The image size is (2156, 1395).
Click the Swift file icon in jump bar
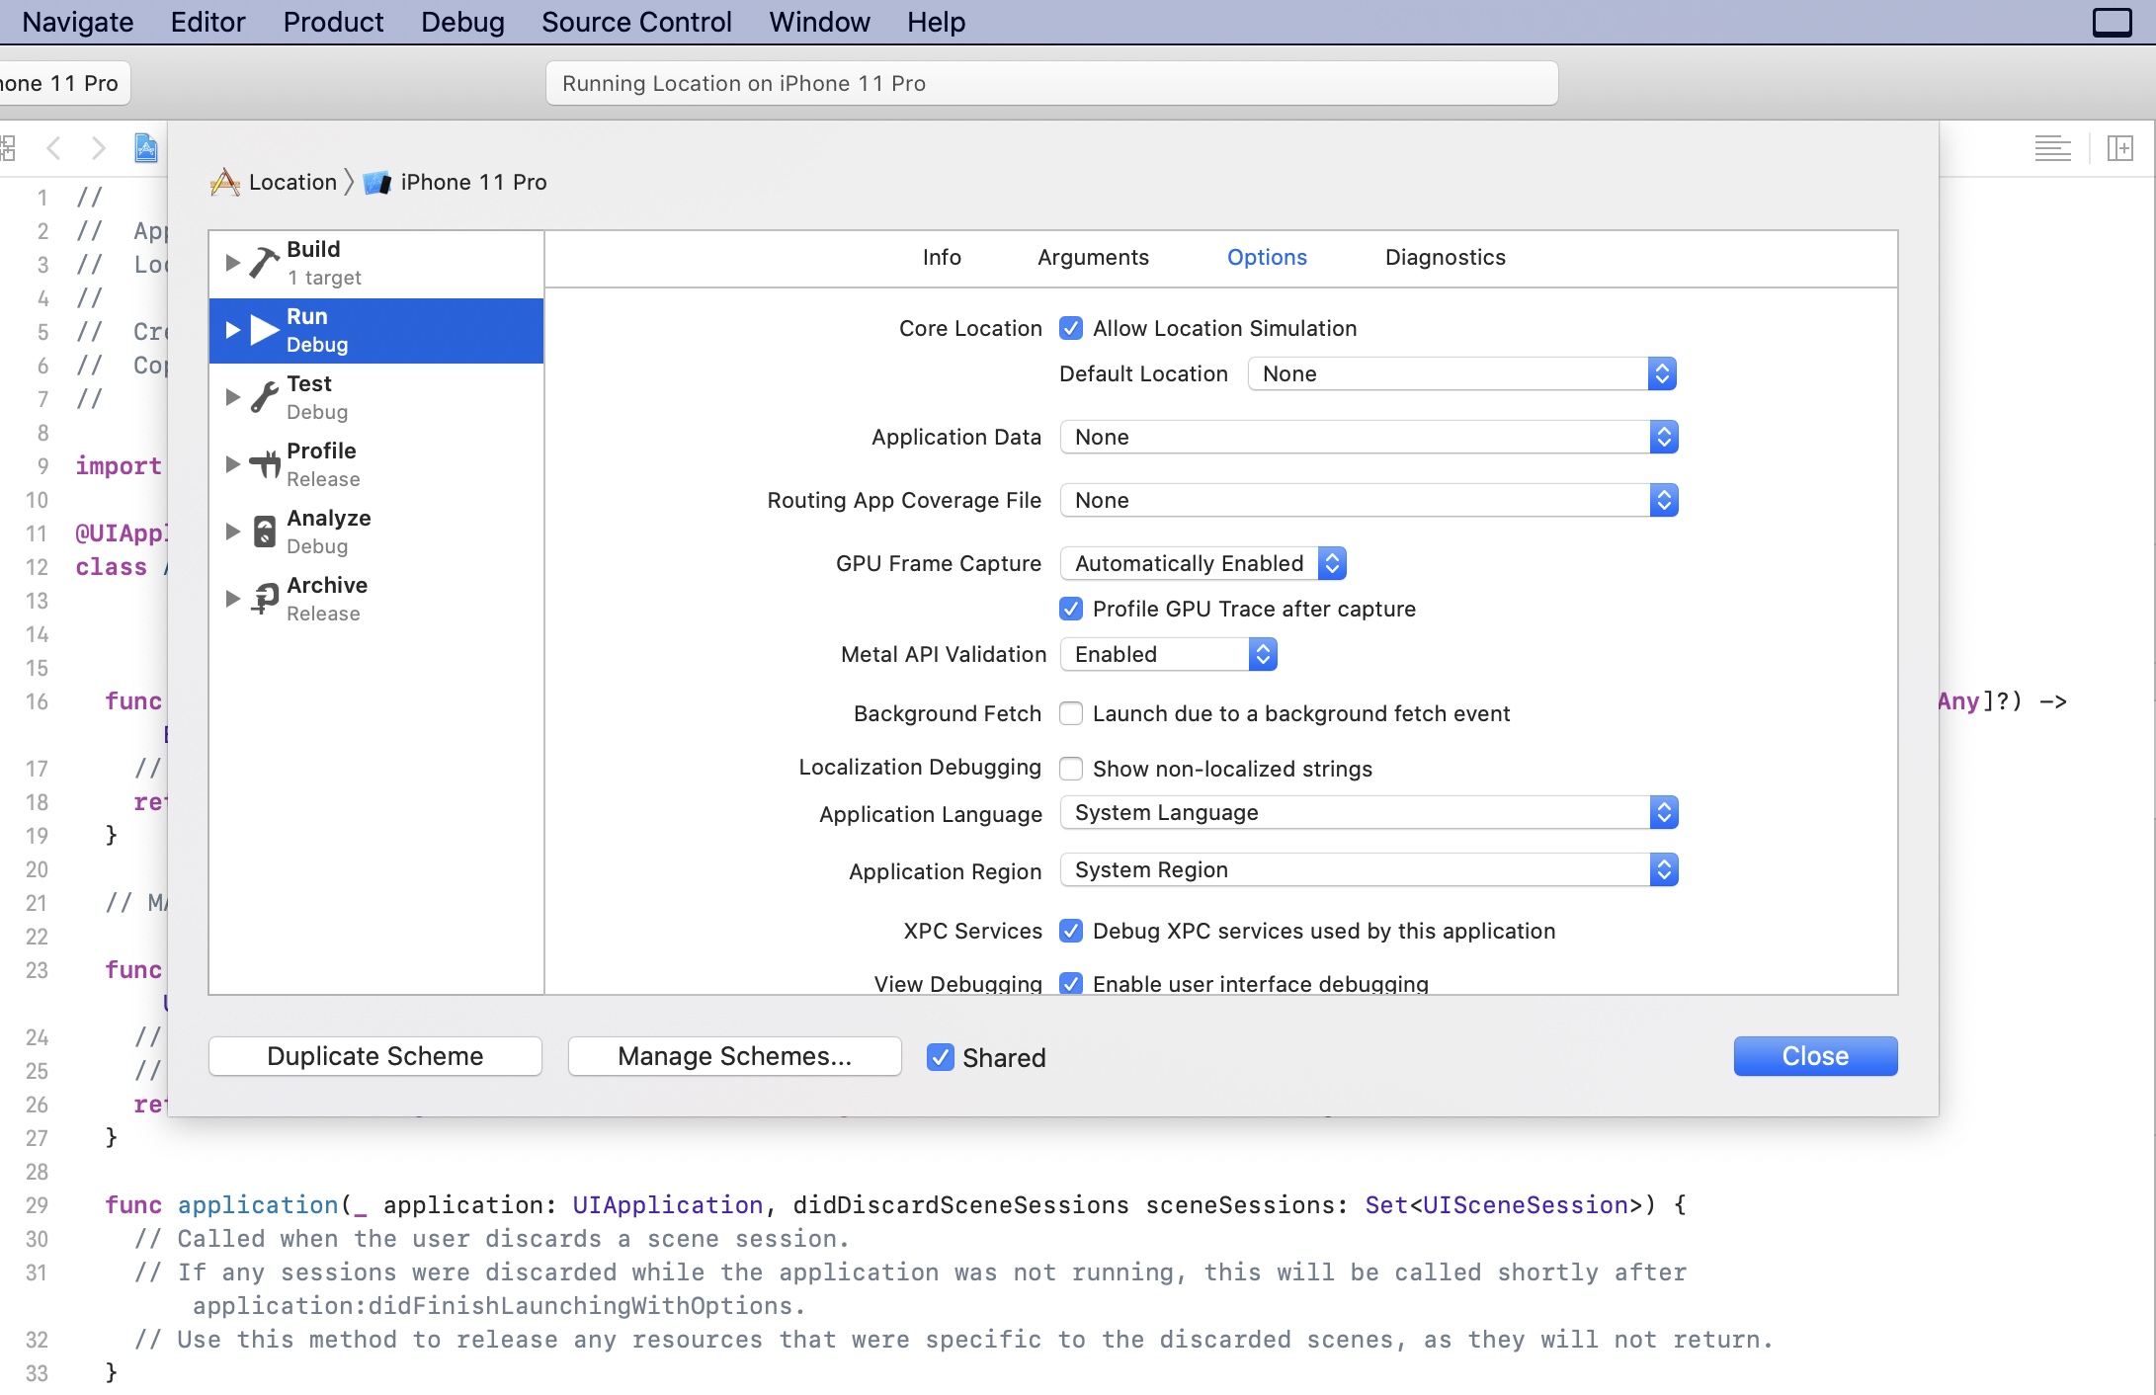(146, 148)
